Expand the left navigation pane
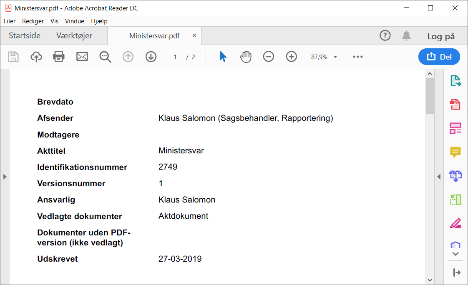This screenshot has width=468, height=285. tap(5, 177)
